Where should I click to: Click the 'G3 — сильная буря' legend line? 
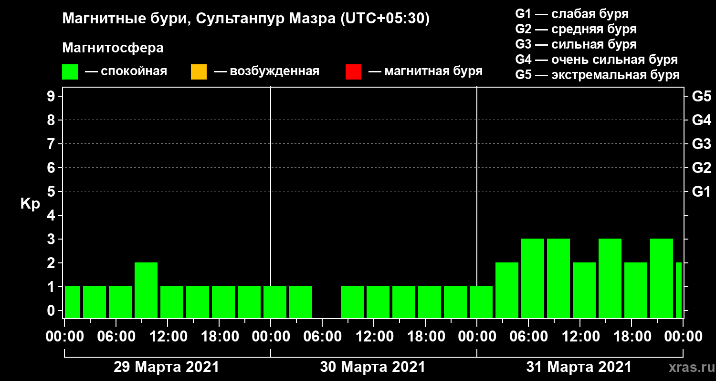(x=576, y=44)
